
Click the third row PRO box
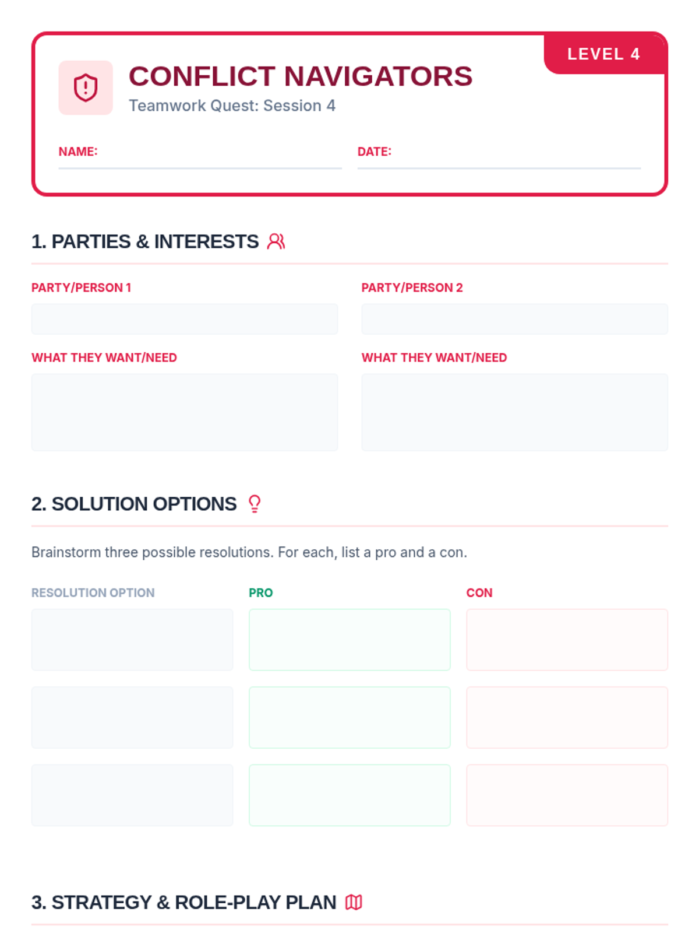point(349,795)
